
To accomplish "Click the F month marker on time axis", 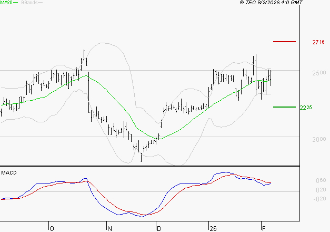I will point(264,229).
